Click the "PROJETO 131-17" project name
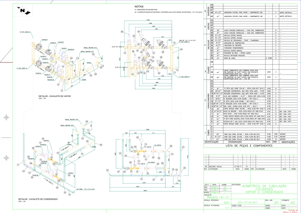 (218, 197)
